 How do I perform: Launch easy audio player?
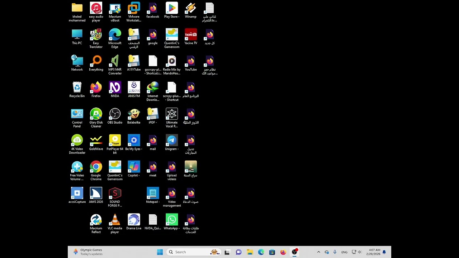click(x=96, y=12)
